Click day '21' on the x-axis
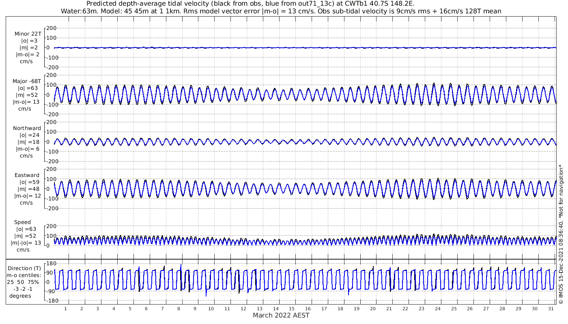568x324 pixels. (x=389, y=309)
